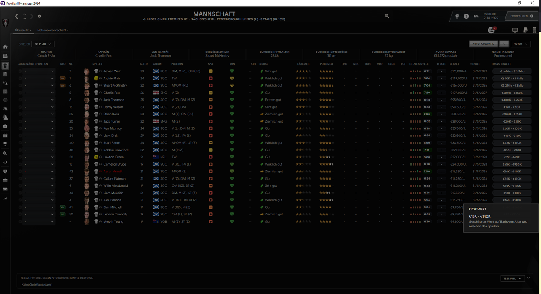Screen dimensions: 541x294
Task: Click the 'Ver' info badge on Archie Mair
Action: (62, 79)
